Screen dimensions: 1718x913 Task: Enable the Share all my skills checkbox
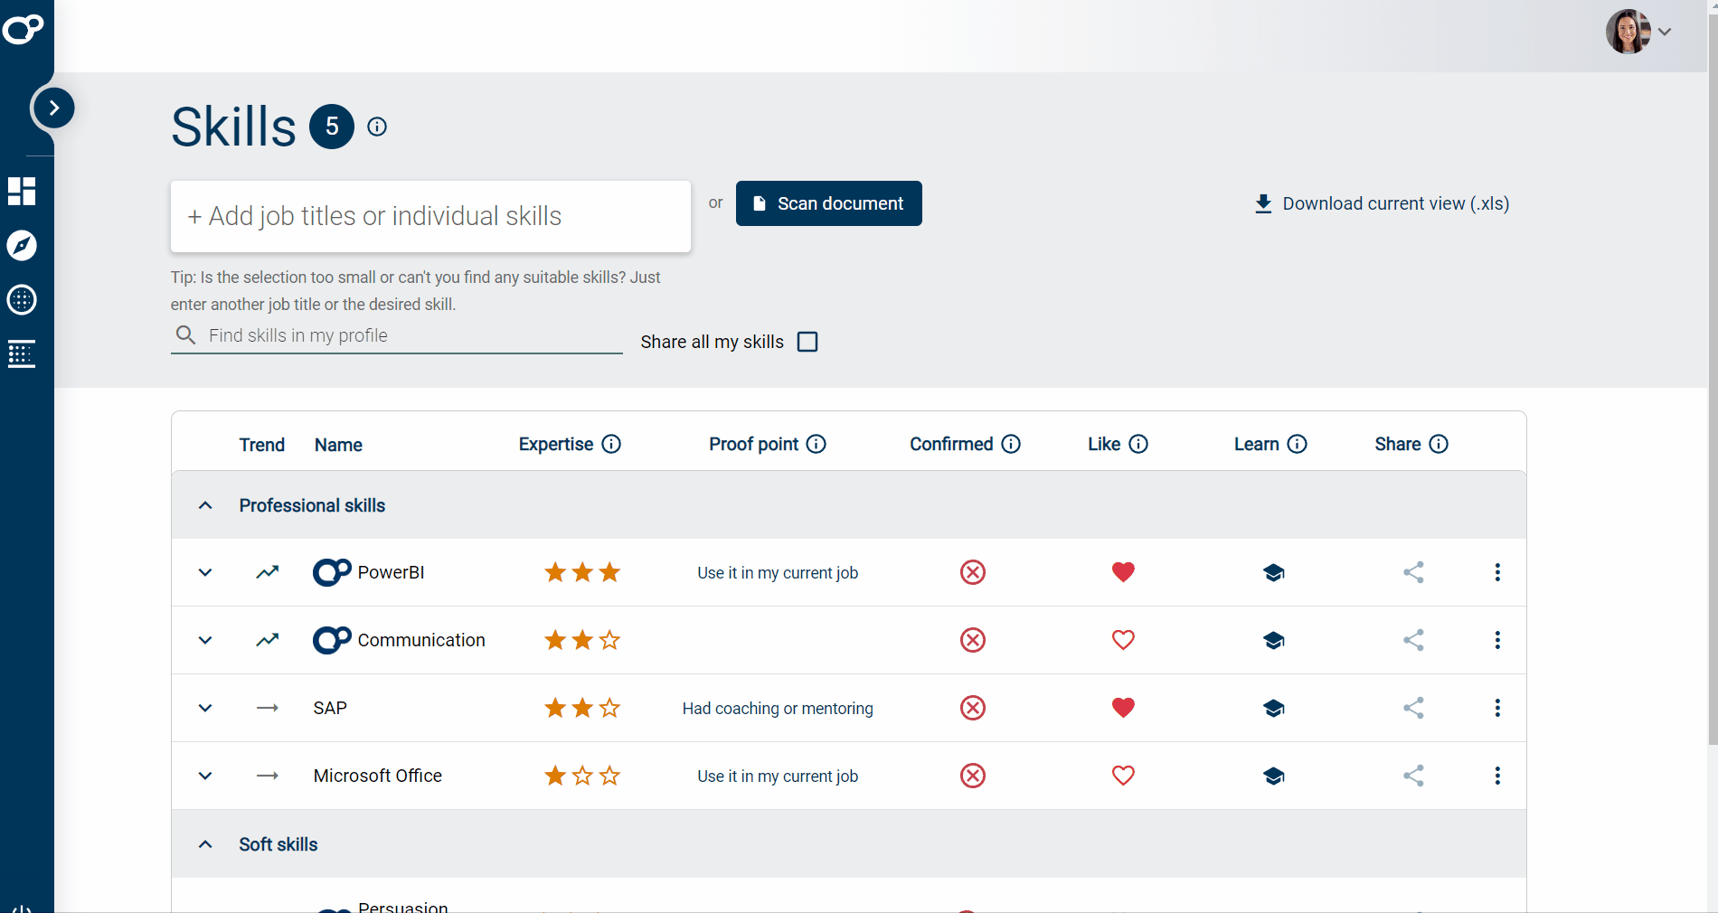[807, 342]
